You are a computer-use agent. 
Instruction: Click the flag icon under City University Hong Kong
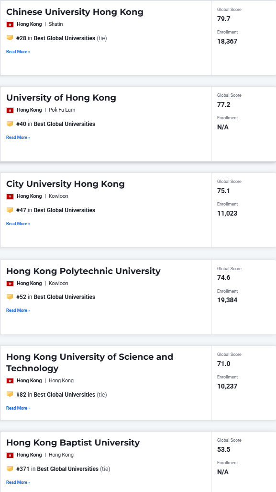[x=10, y=196]
